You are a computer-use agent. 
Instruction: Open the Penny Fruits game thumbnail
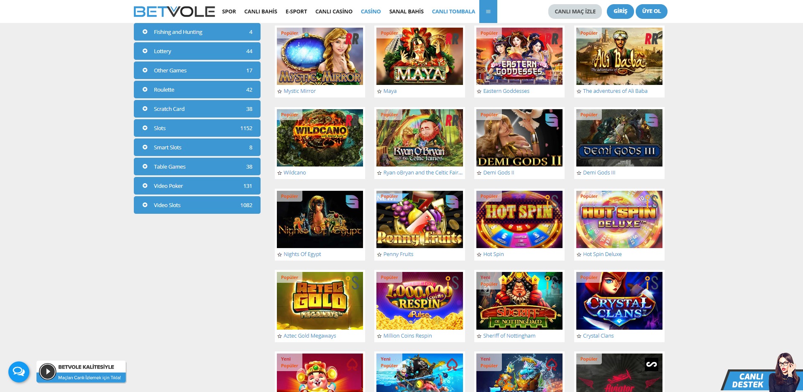click(x=419, y=219)
